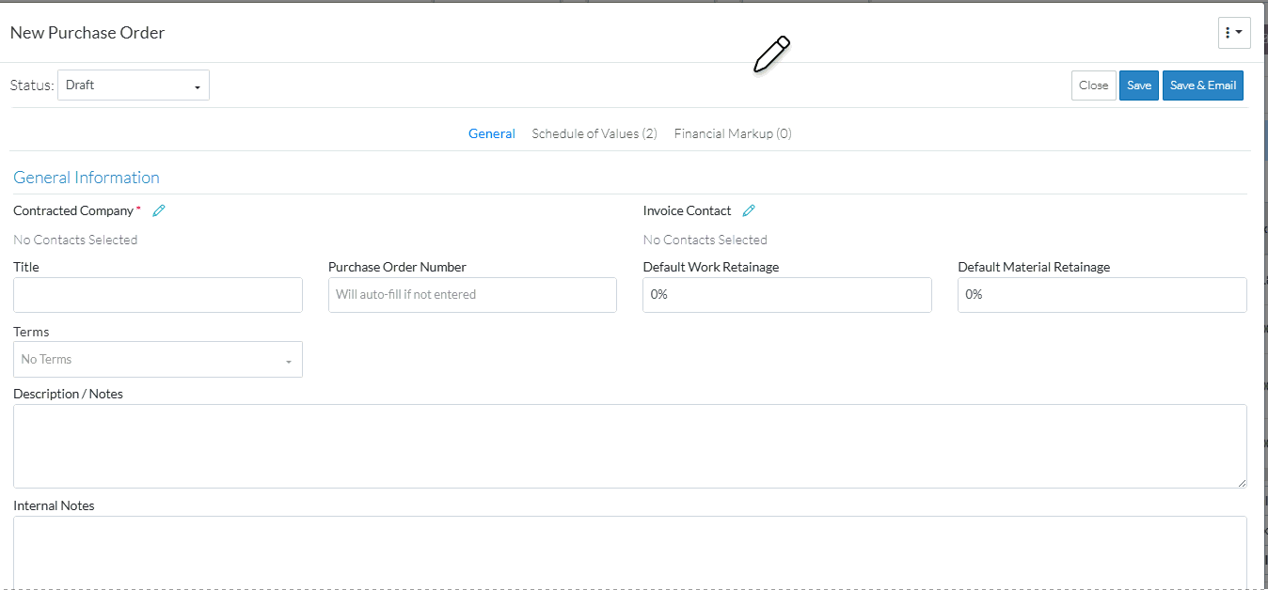1268x590 pixels.
Task: Focus the Title input field
Action: point(158,294)
